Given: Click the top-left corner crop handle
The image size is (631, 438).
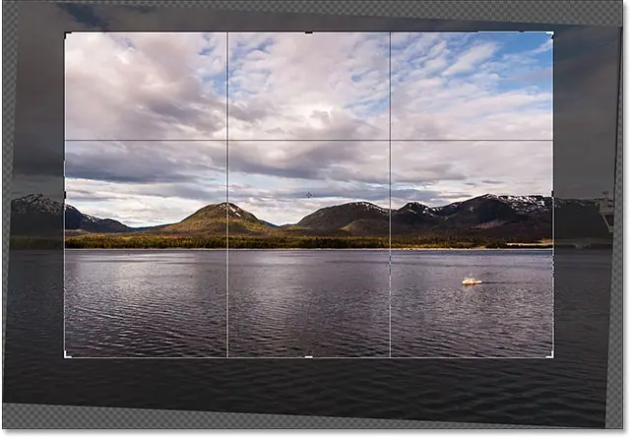Looking at the screenshot, I should point(65,32).
